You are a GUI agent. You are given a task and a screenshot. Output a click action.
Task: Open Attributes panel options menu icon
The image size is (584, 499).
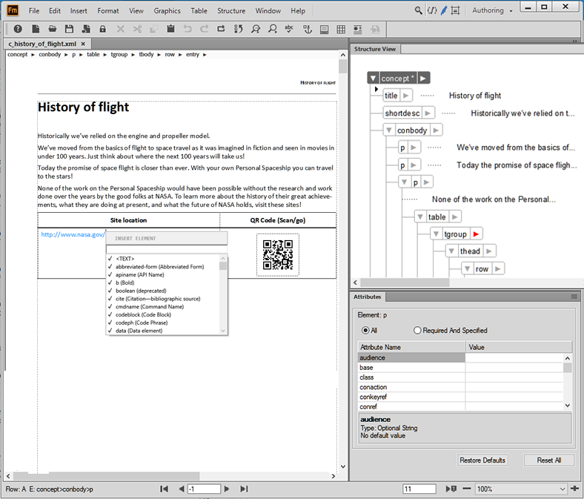click(574, 297)
